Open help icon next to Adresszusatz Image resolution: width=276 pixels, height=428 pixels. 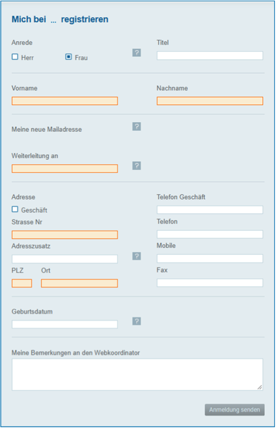136,256
